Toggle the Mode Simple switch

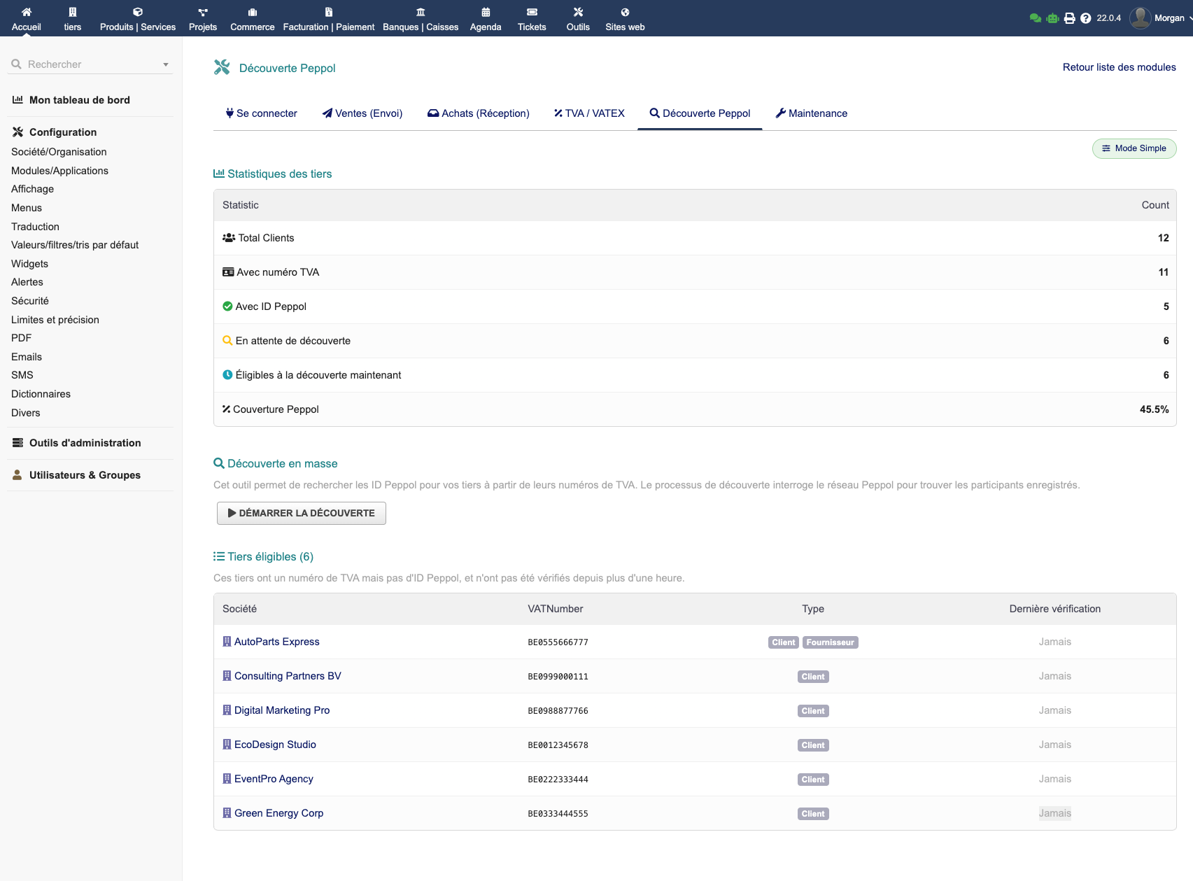pos(1134,148)
